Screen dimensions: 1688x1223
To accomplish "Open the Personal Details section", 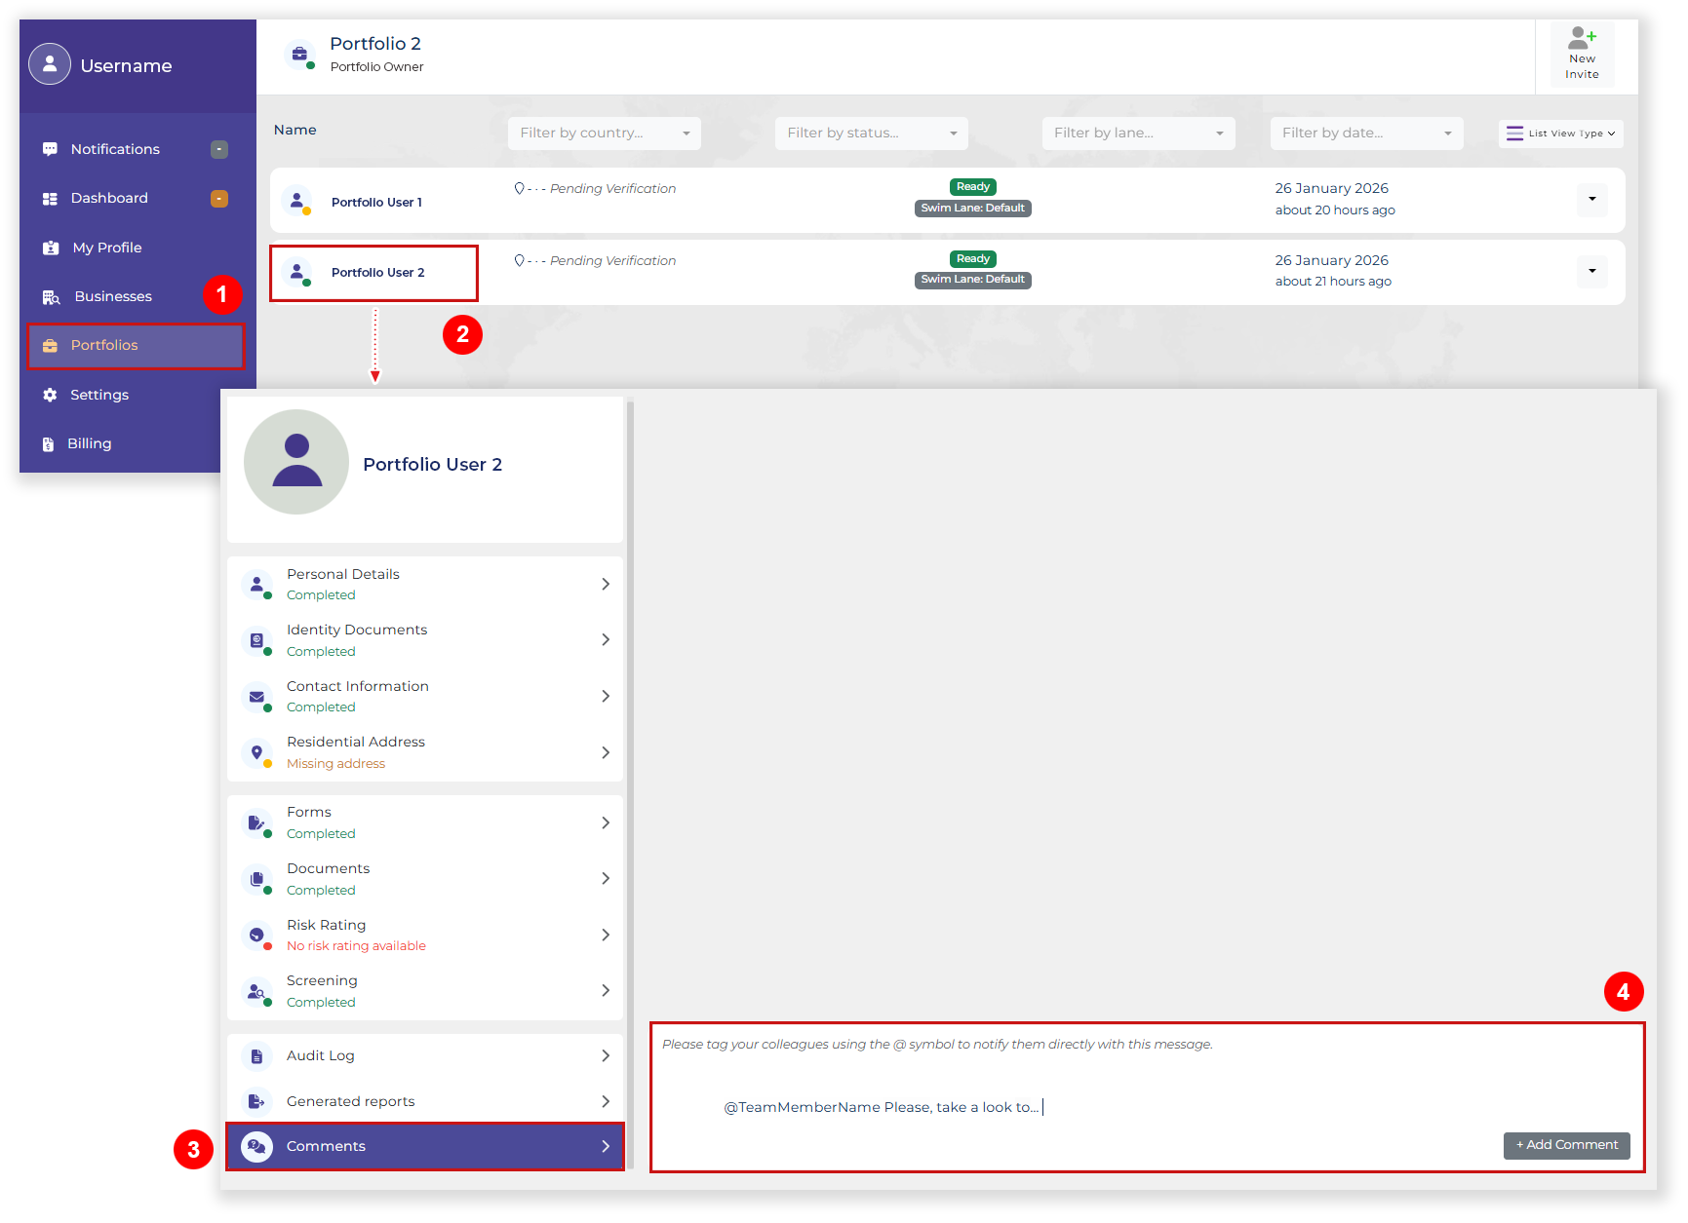I will [425, 585].
